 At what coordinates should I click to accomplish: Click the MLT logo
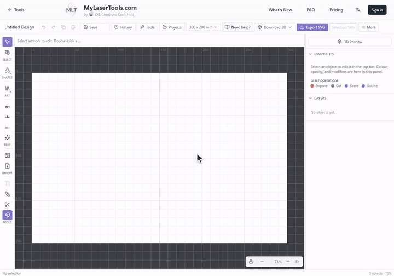tap(71, 10)
